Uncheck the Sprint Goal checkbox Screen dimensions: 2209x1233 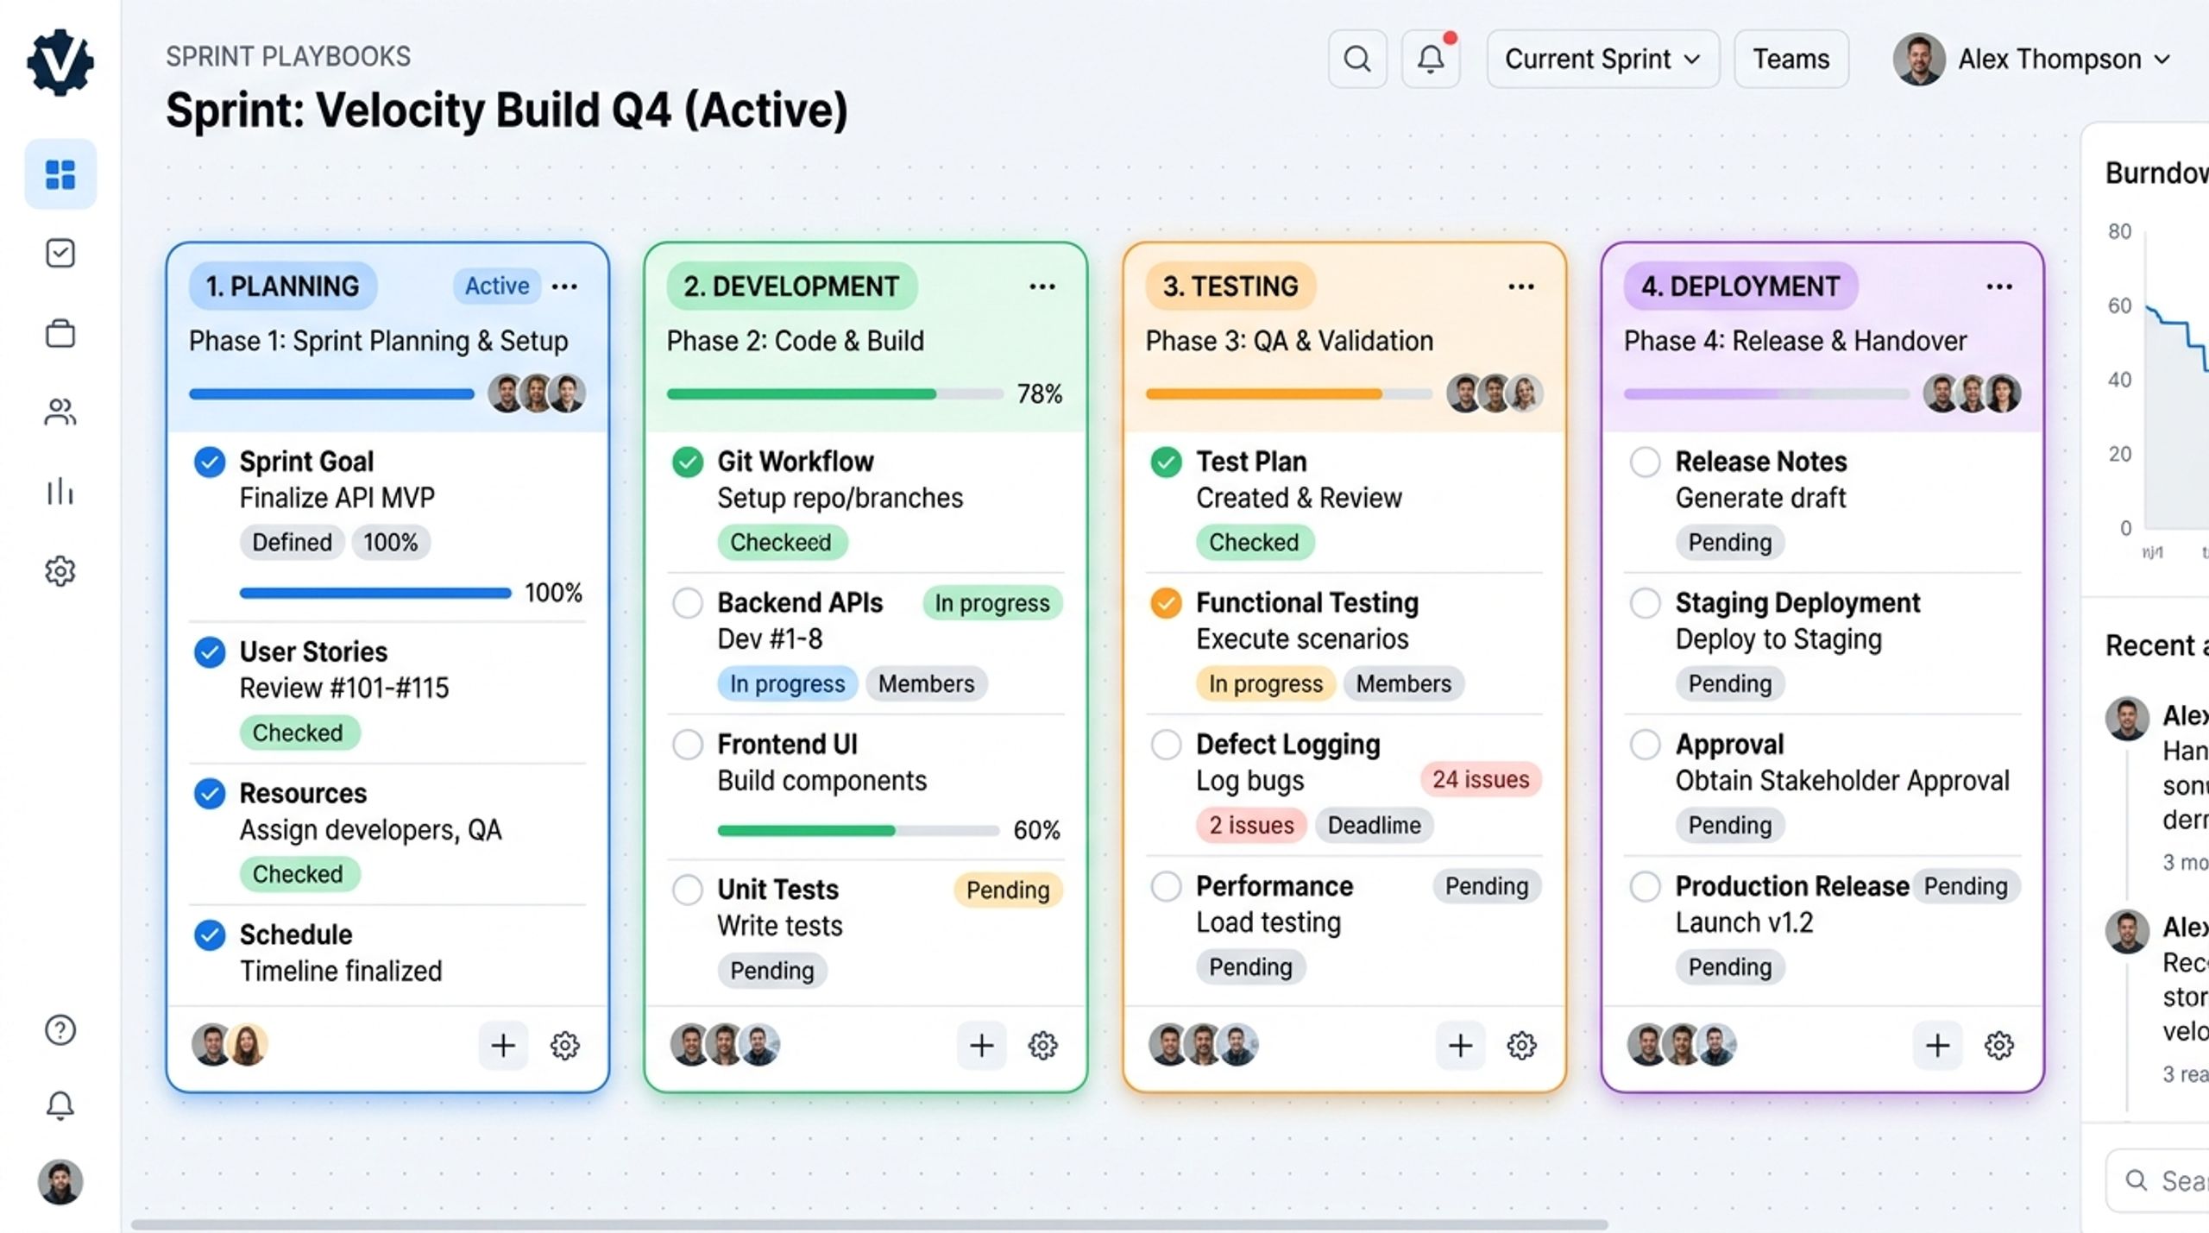(x=210, y=462)
